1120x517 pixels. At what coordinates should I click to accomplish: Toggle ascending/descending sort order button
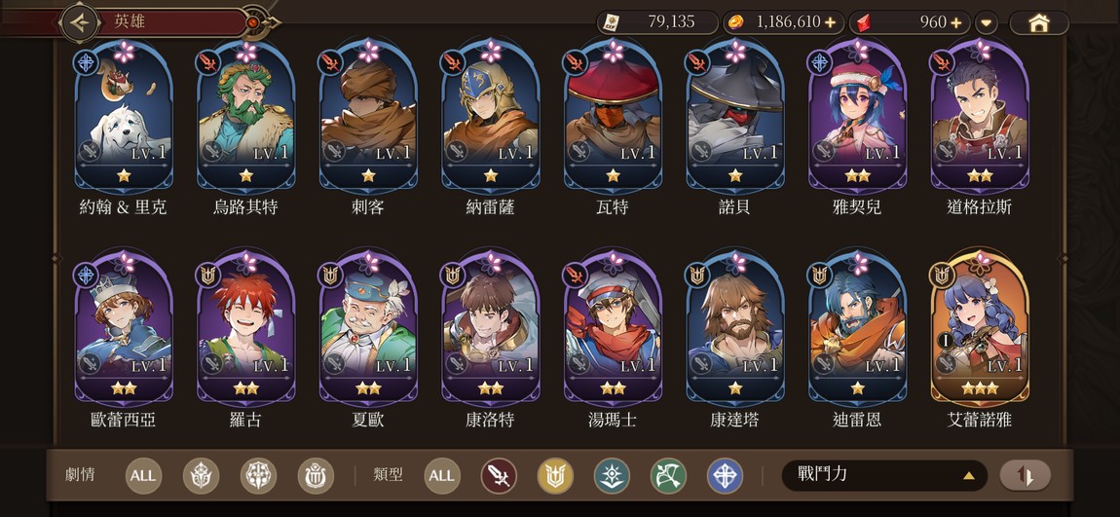1025,475
